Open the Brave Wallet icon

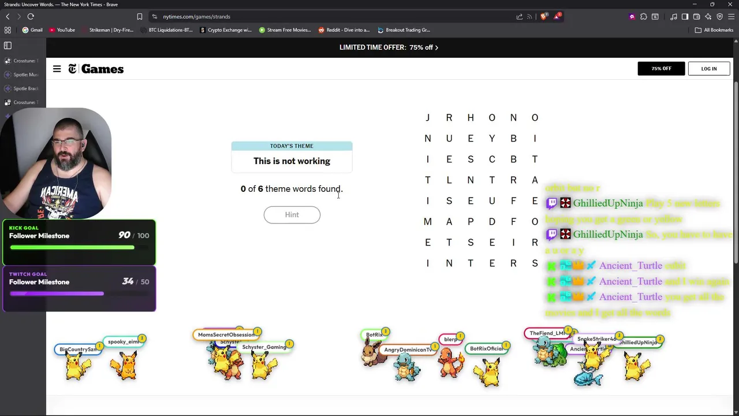pyautogui.click(x=696, y=17)
